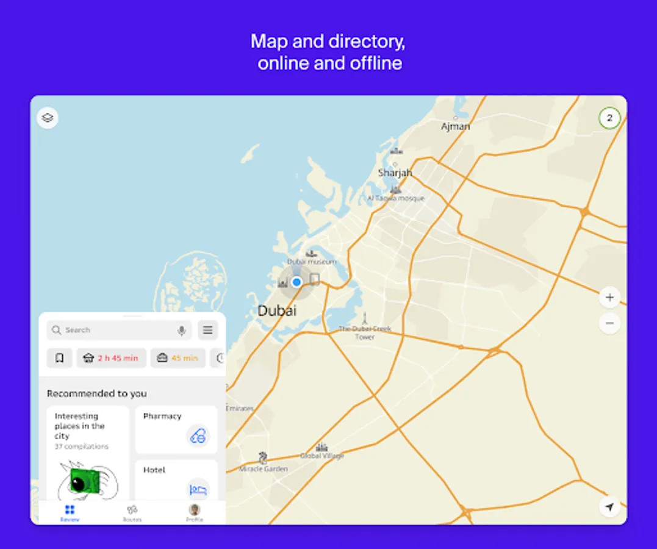The width and height of the screenshot is (657, 549).
Task: Click the tower building icon right of location dot
Action: [x=315, y=279]
